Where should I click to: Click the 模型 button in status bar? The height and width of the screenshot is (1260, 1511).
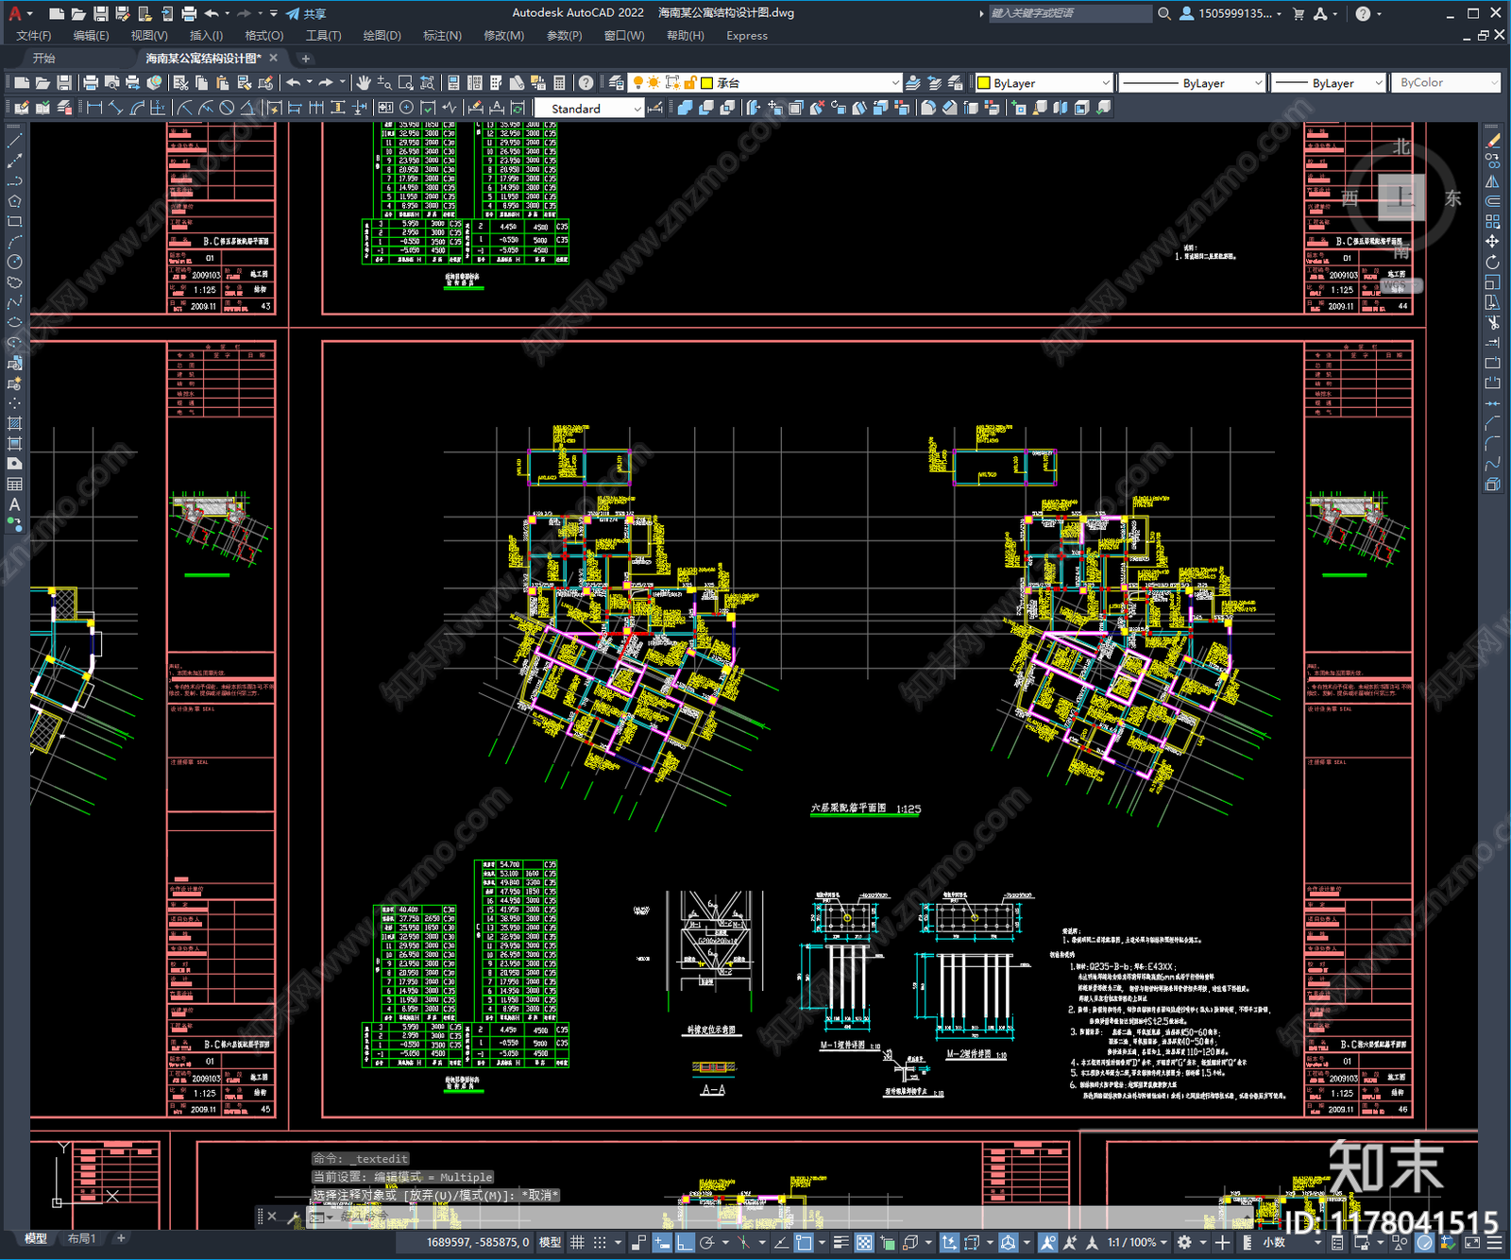pyautogui.click(x=550, y=1242)
